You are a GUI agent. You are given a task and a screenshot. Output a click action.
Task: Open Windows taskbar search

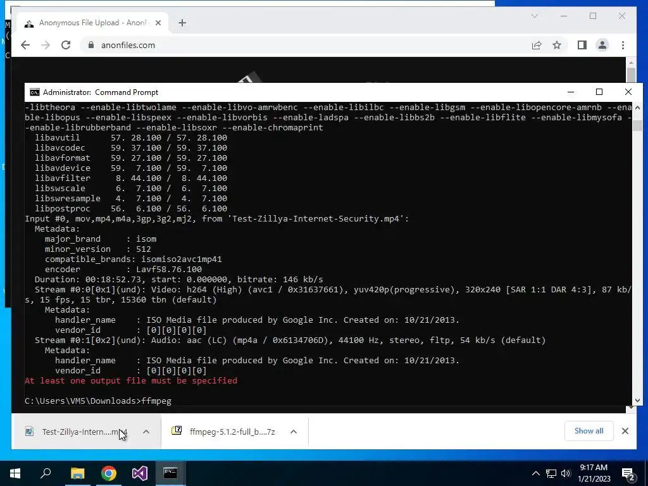pyautogui.click(x=46, y=473)
